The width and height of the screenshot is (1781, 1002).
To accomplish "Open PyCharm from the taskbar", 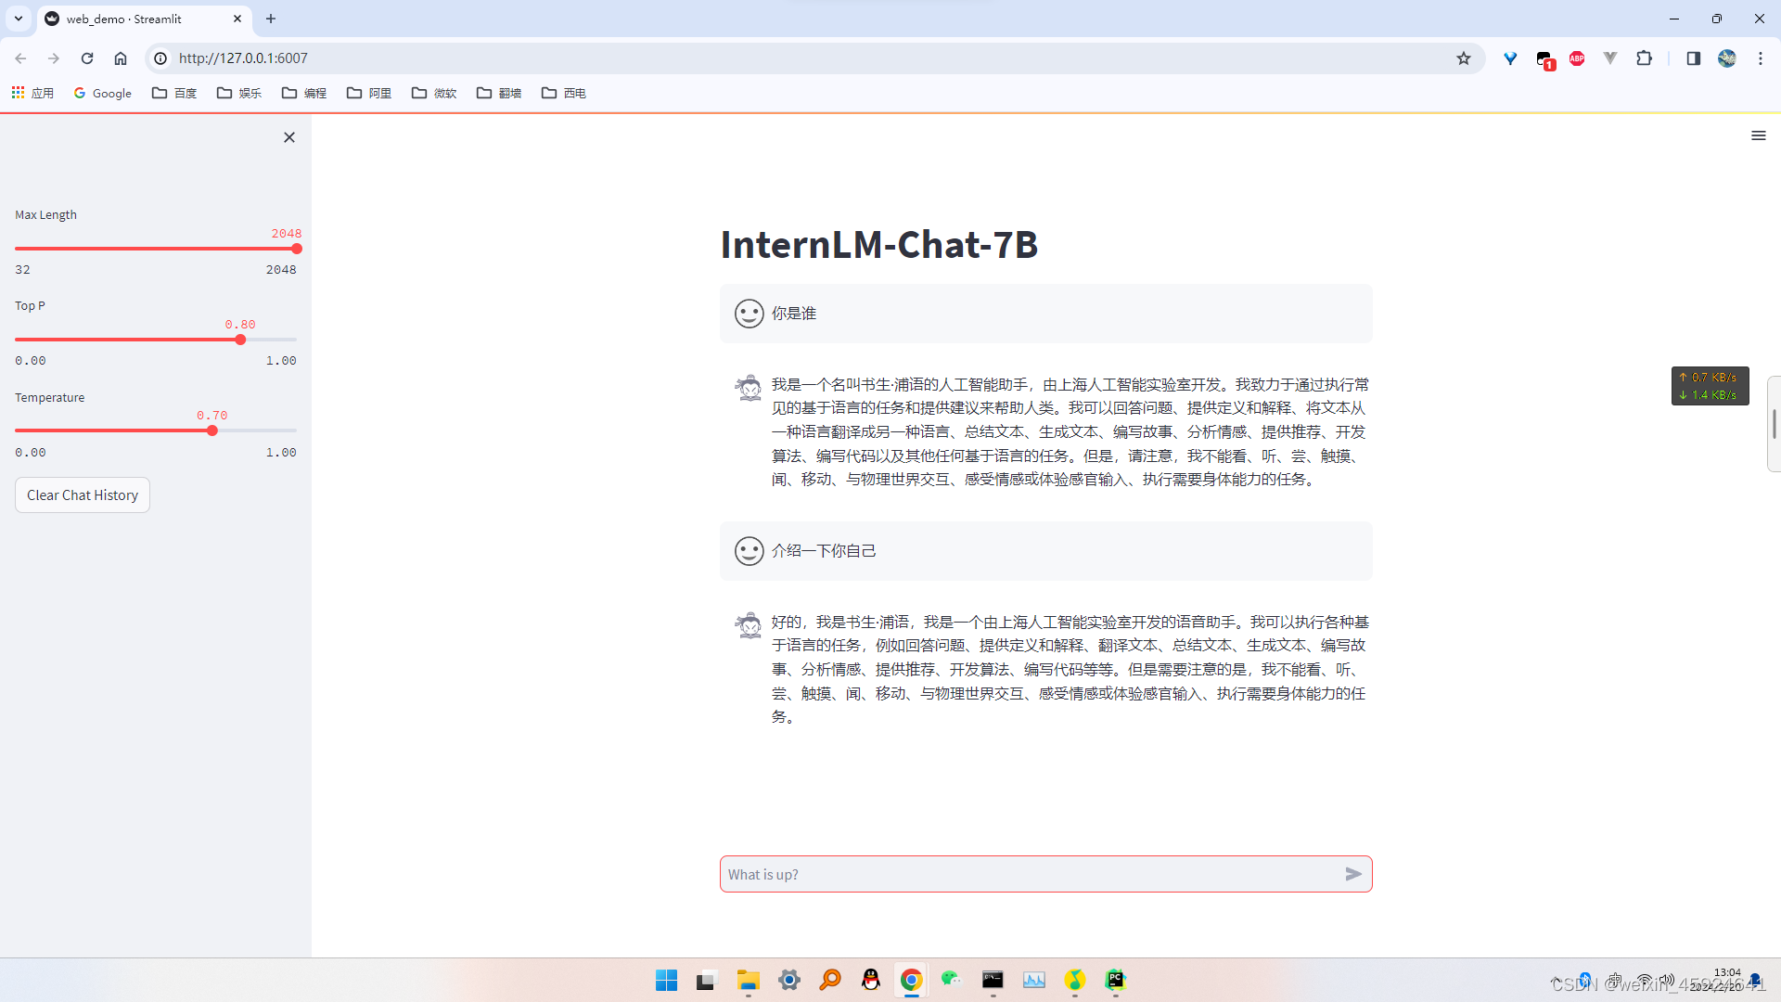I will 1115,980.
